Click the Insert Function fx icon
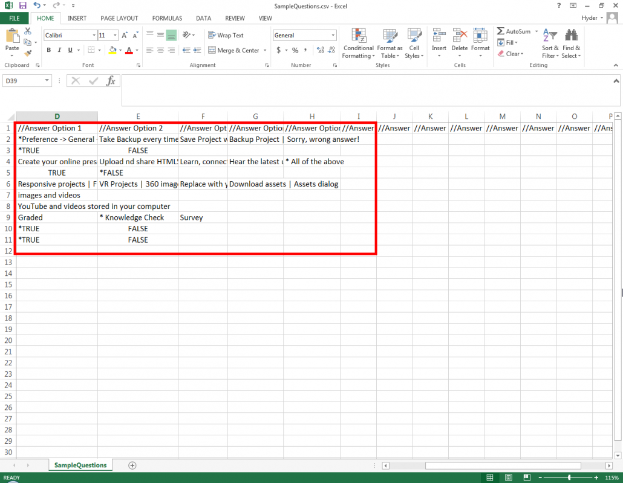 (111, 81)
